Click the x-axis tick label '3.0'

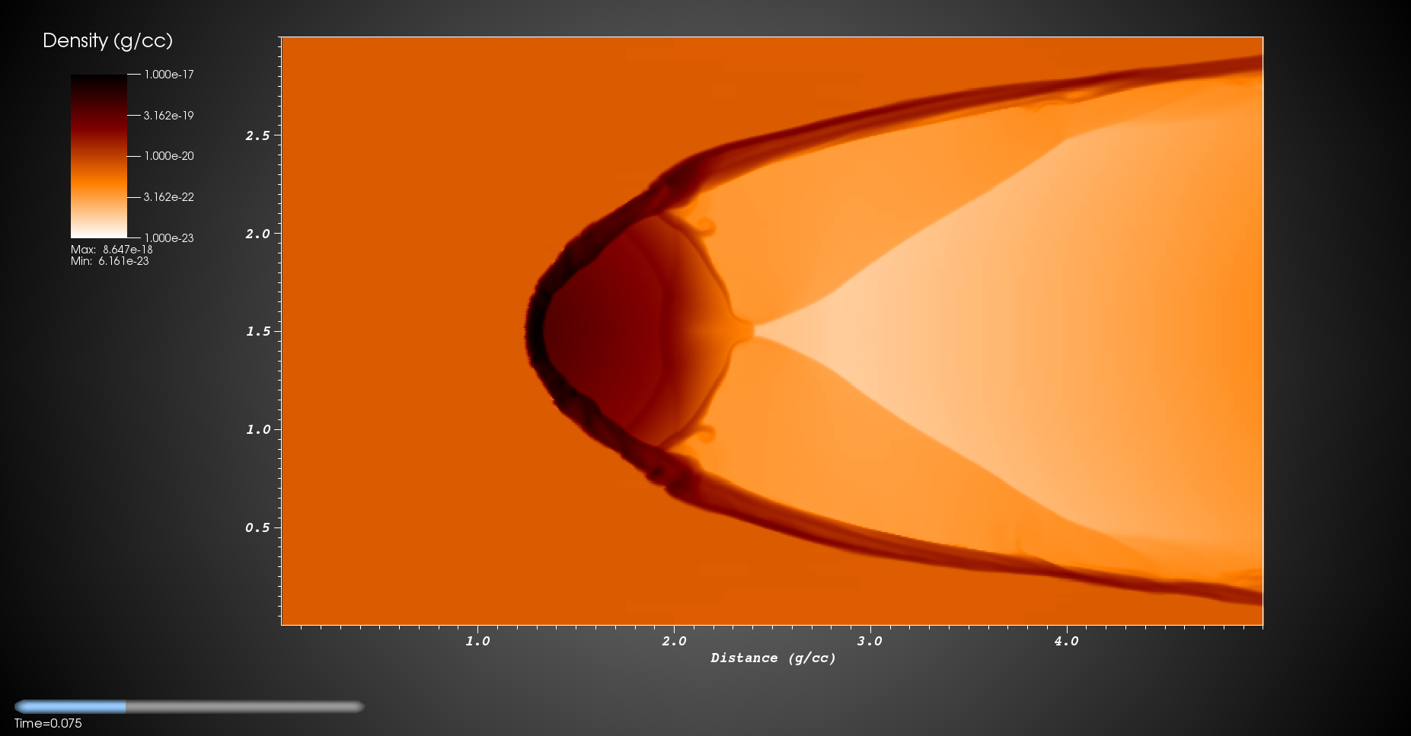coord(870,641)
